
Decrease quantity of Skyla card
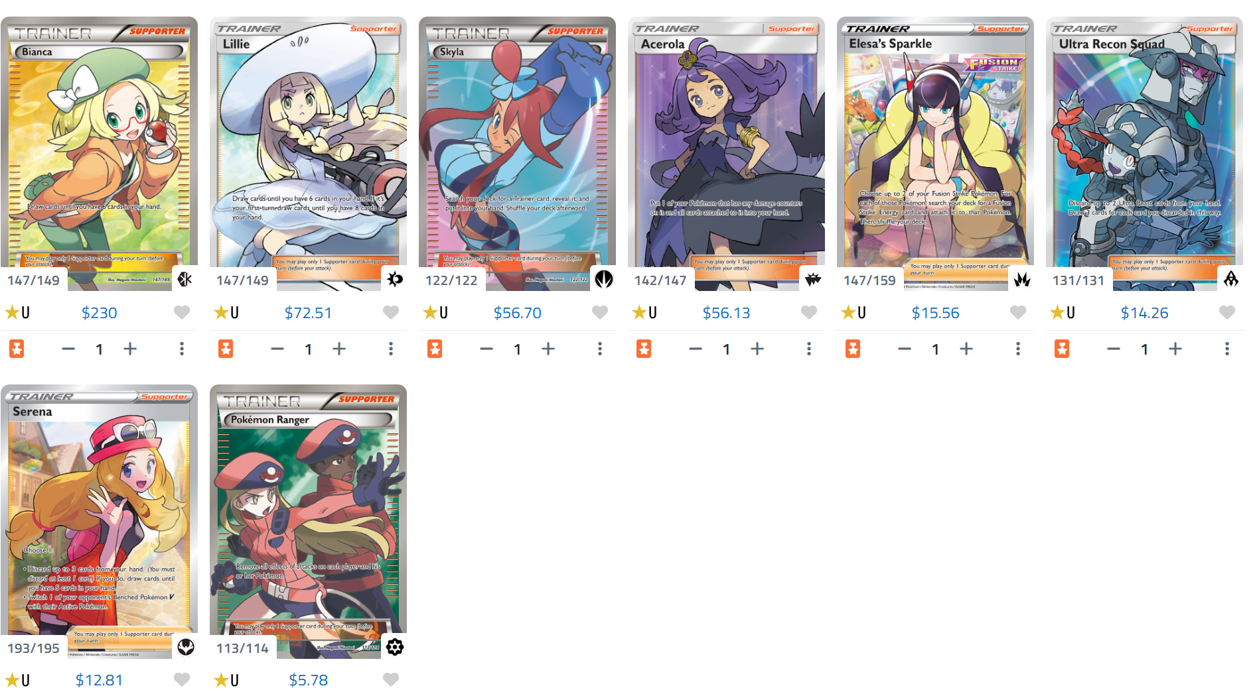pos(486,349)
